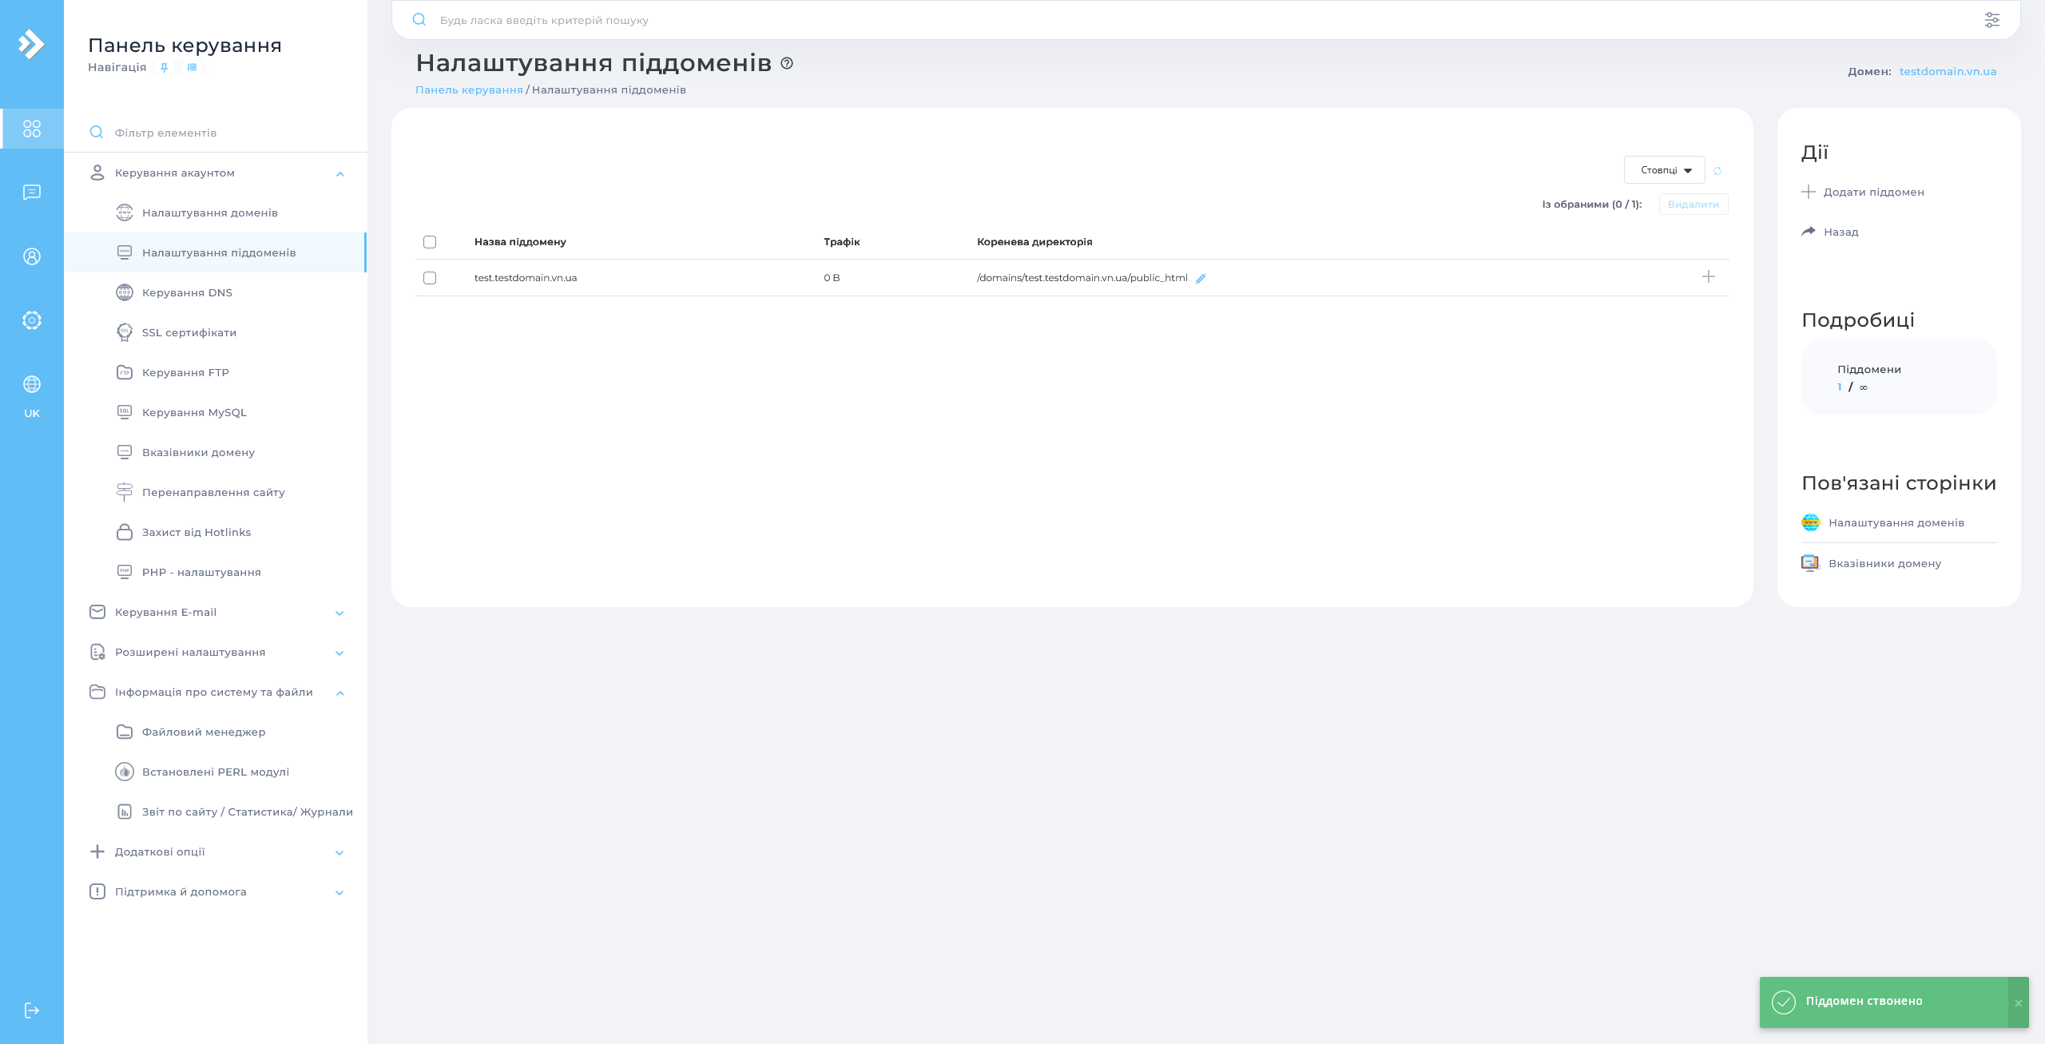Click the refresh icon beside Стовпці button
The width and height of the screenshot is (2045, 1044).
(x=1717, y=170)
